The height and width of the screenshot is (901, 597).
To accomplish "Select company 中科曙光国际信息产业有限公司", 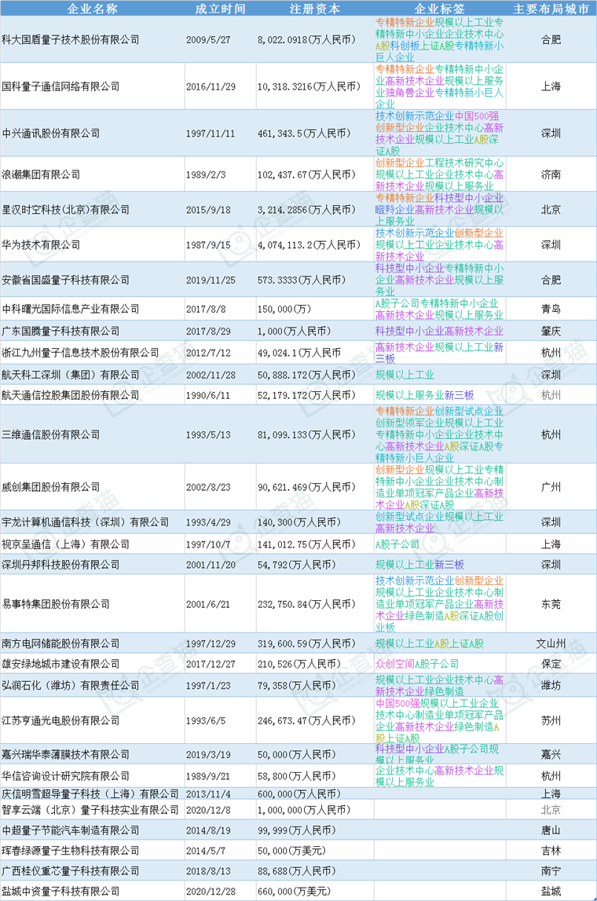I will [x=71, y=309].
